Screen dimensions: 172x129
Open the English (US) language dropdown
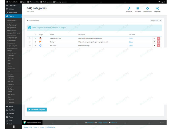(x=156, y=21)
